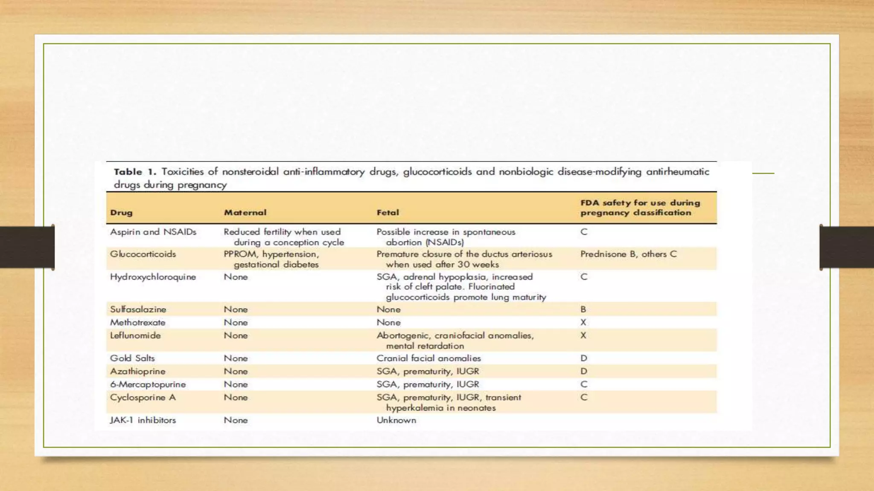Click the 'Unknown' fetal toxicity cell

pos(396,420)
